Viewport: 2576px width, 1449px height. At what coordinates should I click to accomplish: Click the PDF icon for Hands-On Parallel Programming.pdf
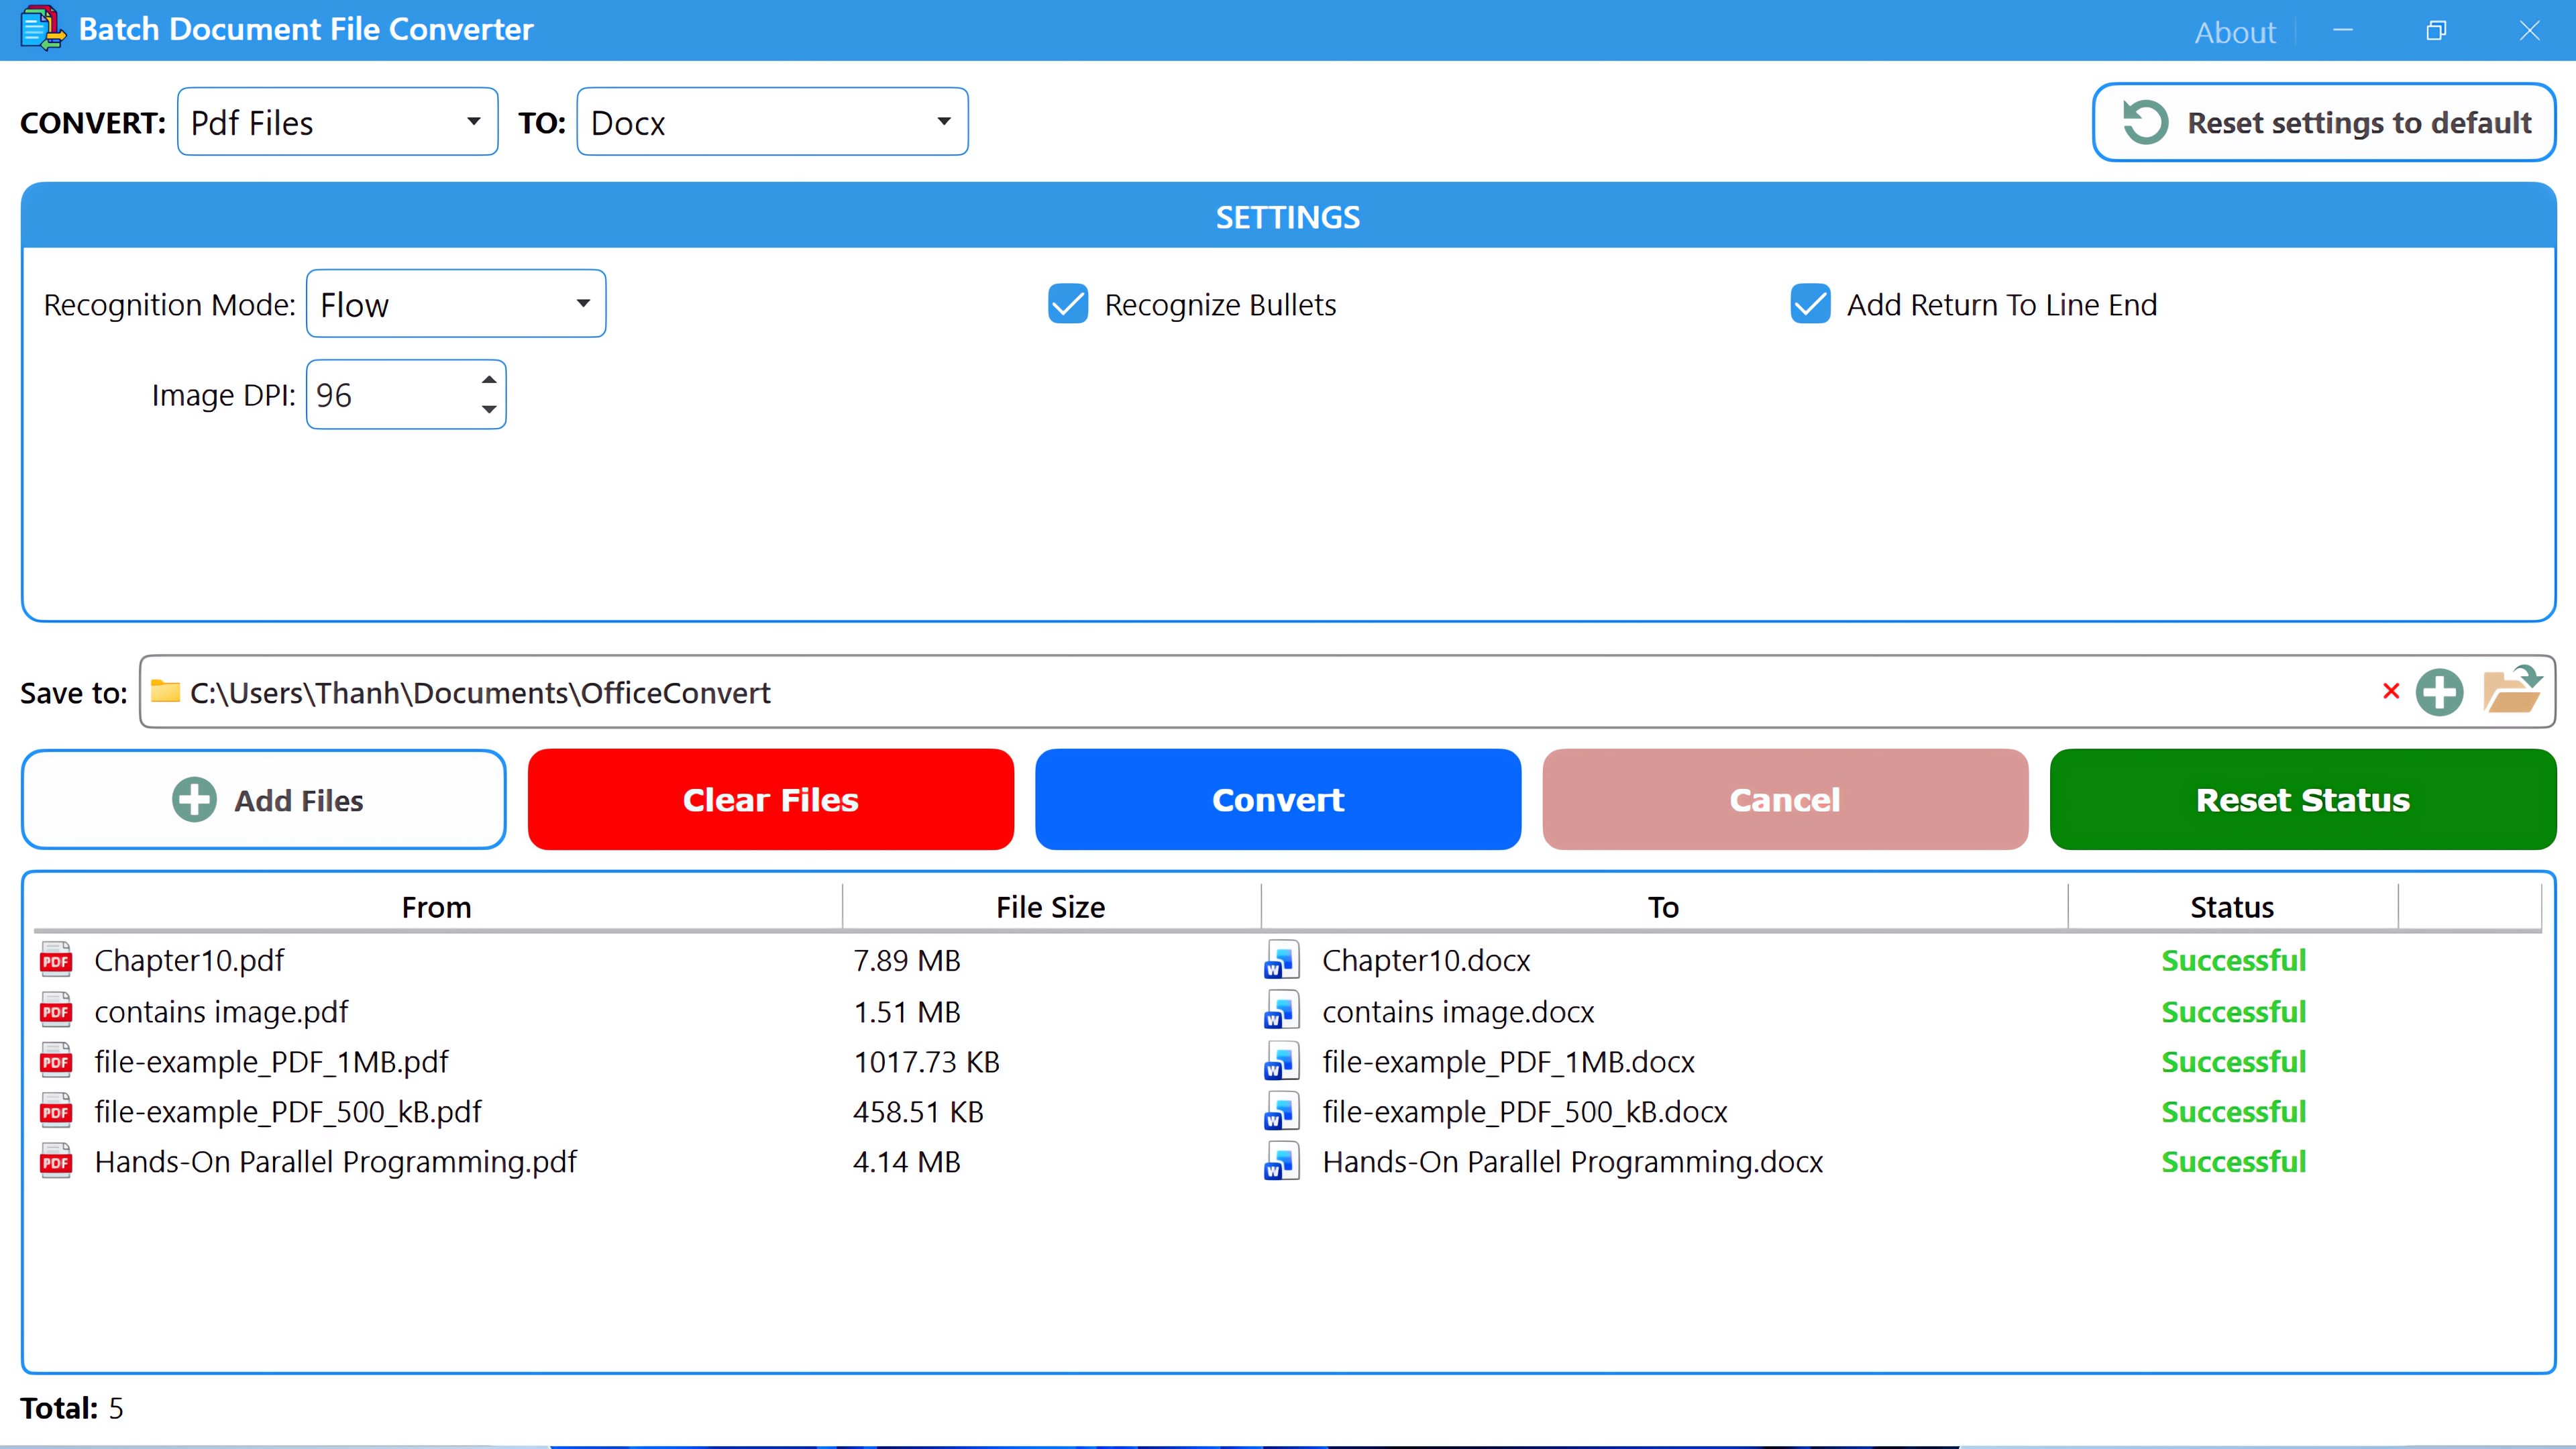[56, 1162]
